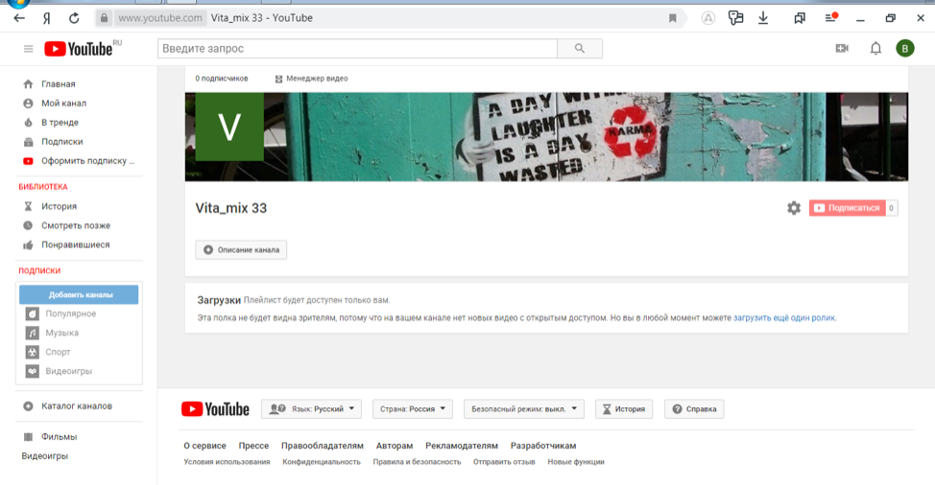Open В тренде in the sidebar
935x485 pixels.
click(60, 123)
